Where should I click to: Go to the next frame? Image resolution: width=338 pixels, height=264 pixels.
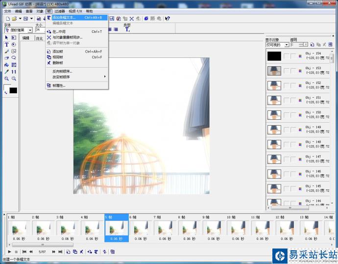pos(54,252)
